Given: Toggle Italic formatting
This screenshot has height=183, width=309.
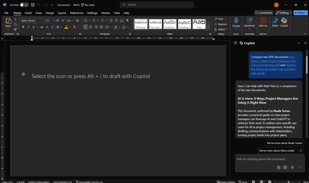Looking at the screenshot, I should (28, 27).
